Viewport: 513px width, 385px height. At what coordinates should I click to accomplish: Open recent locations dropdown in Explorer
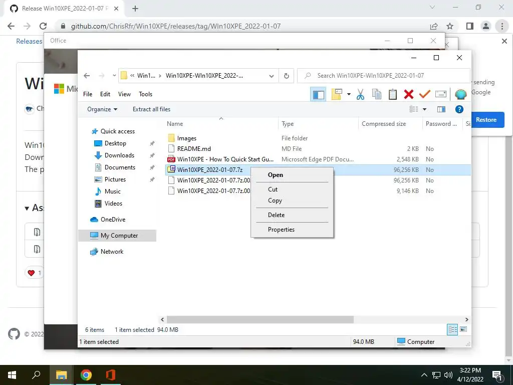(114, 76)
